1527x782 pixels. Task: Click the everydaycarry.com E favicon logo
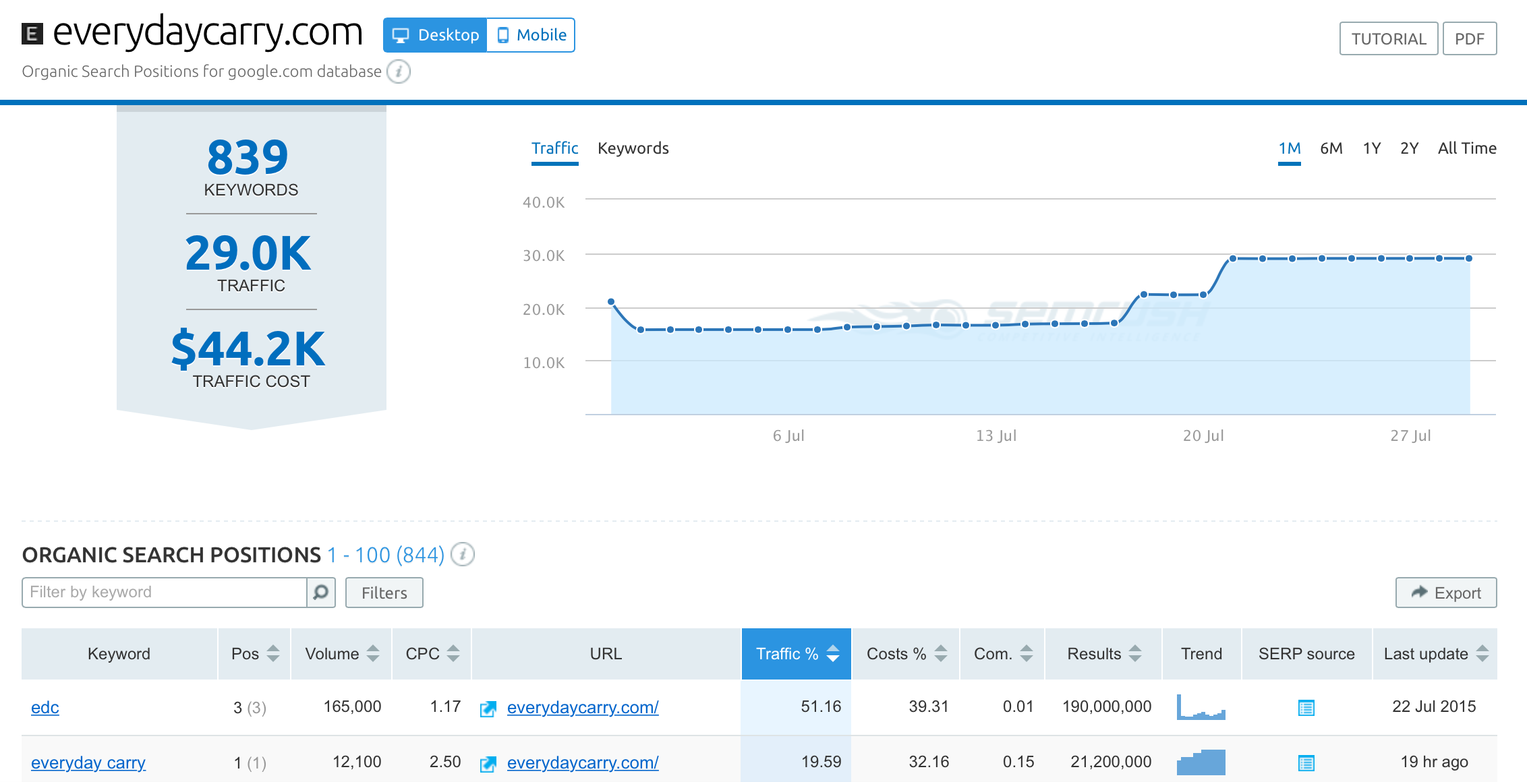coord(32,34)
